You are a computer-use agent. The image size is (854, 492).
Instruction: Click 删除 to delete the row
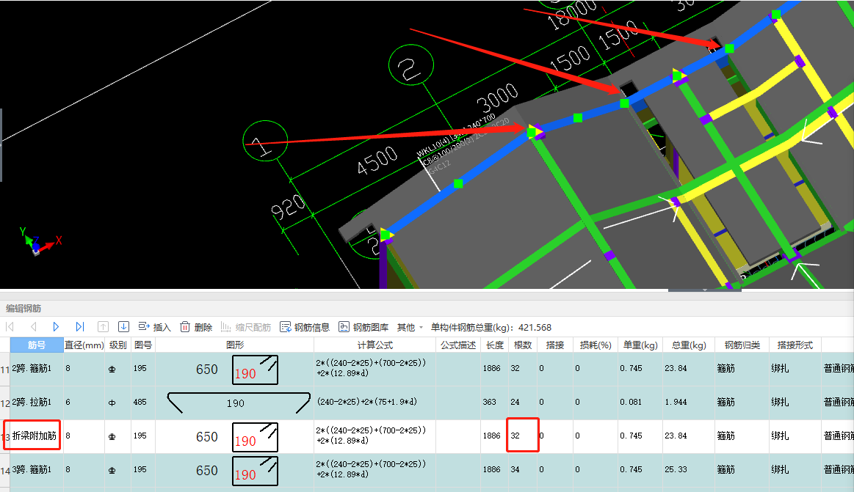point(196,327)
